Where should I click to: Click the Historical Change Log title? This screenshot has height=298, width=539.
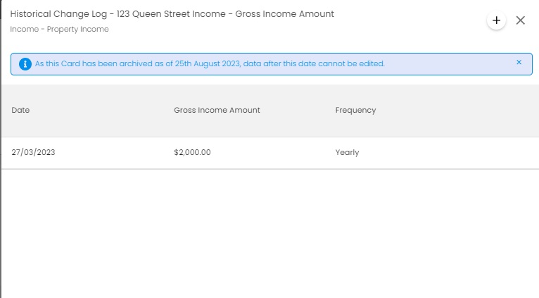coord(58,14)
